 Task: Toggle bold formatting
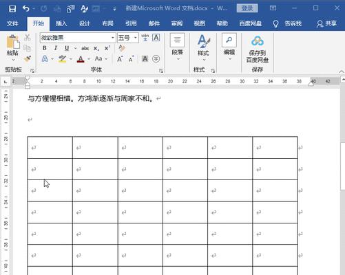(x=45, y=48)
